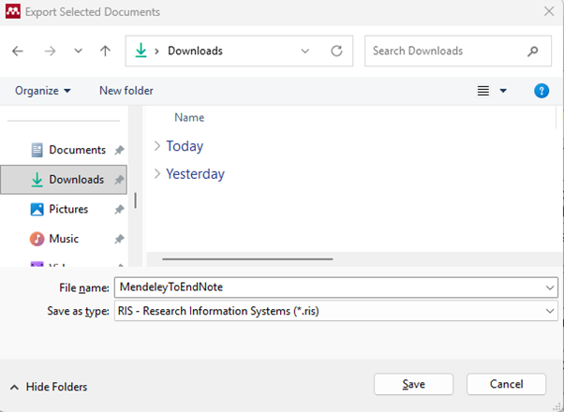Click the Save button
This screenshot has height=412, width=564.
[413, 384]
